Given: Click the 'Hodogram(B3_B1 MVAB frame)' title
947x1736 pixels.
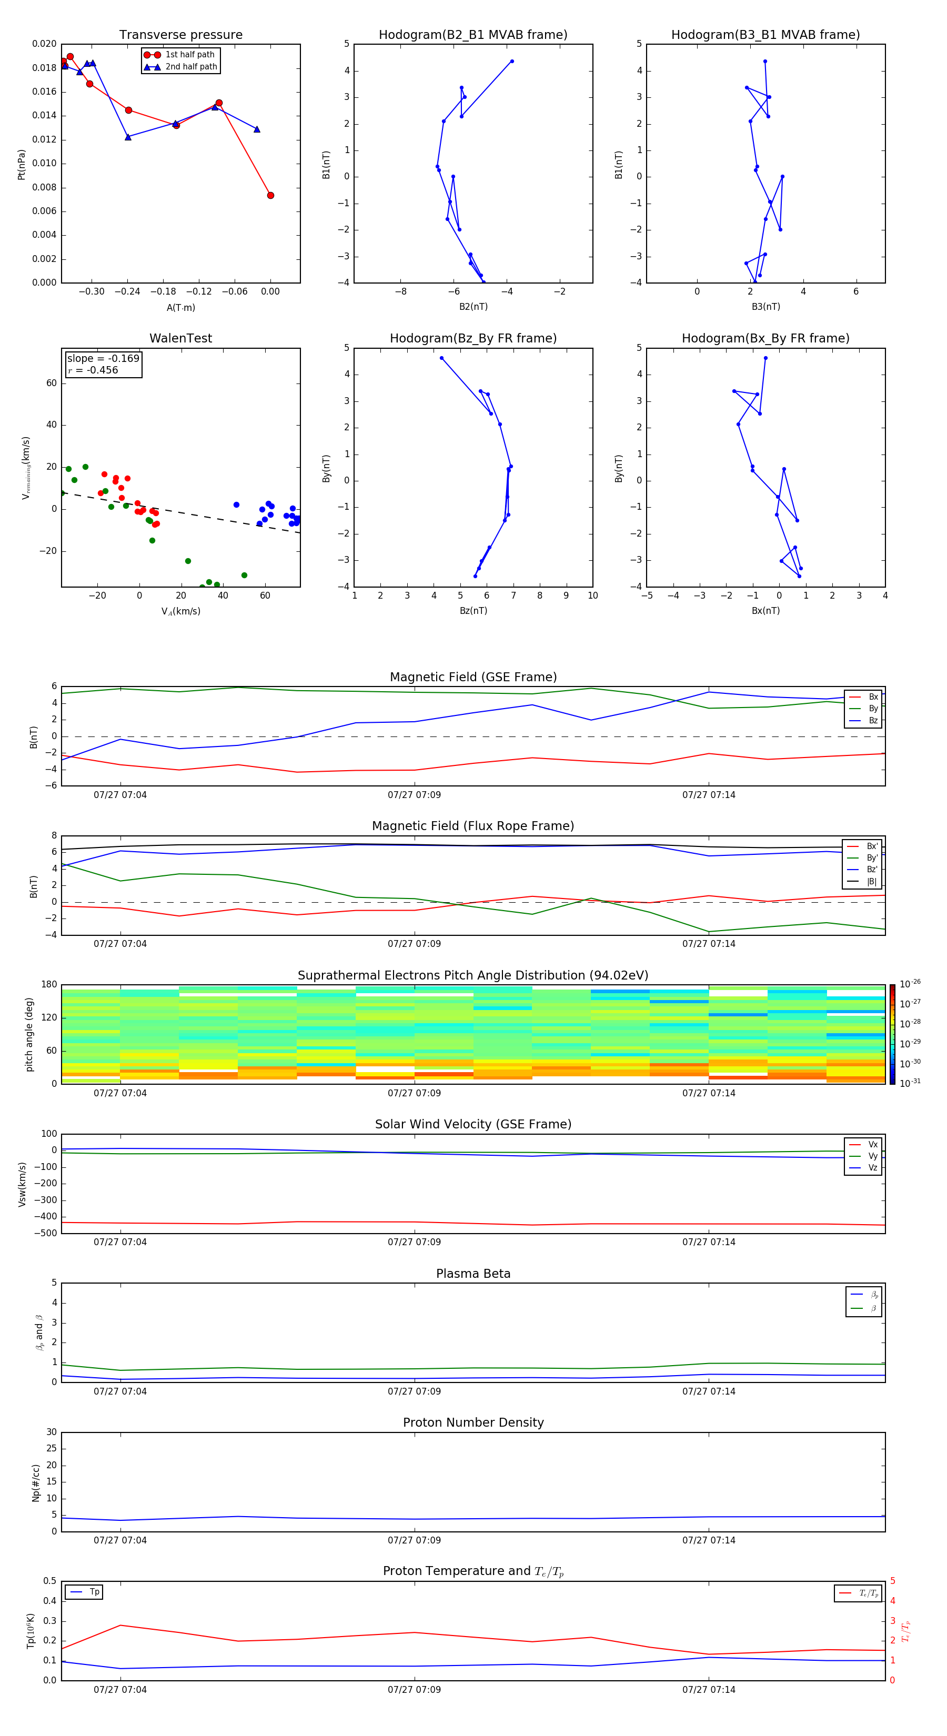Looking at the screenshot, I should coord(765,35).
